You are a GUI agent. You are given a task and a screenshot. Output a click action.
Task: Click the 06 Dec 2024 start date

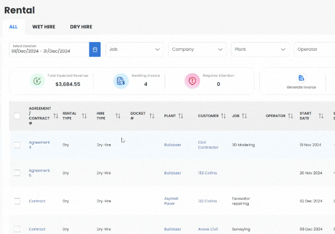[x=311, y=229]
